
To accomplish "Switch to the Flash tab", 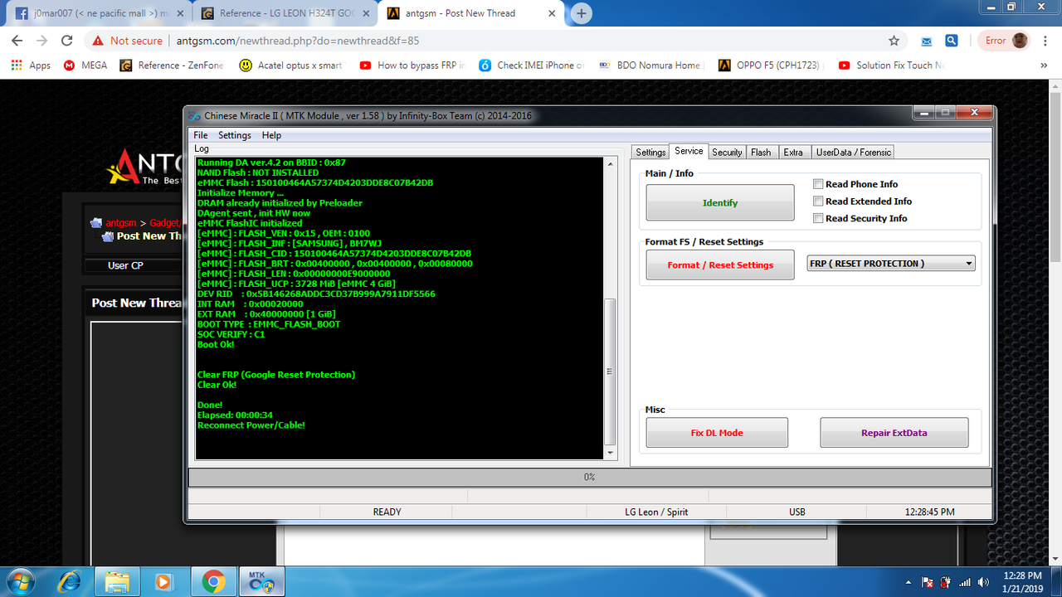I will [x=761, y=152].
